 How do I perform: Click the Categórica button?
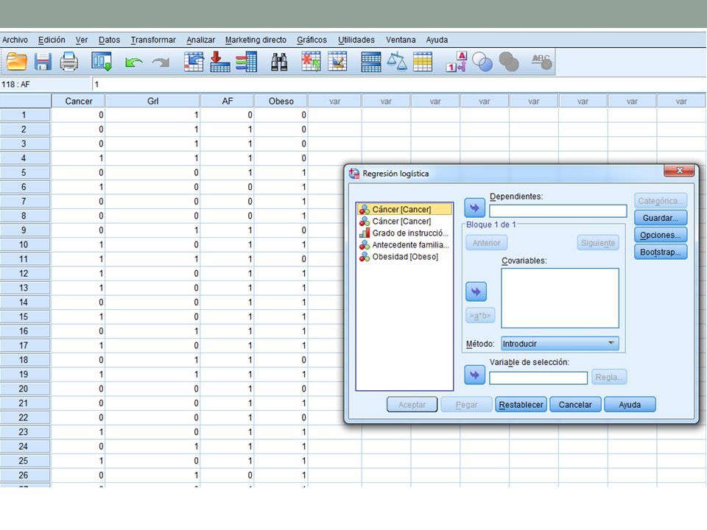(661, 201)
